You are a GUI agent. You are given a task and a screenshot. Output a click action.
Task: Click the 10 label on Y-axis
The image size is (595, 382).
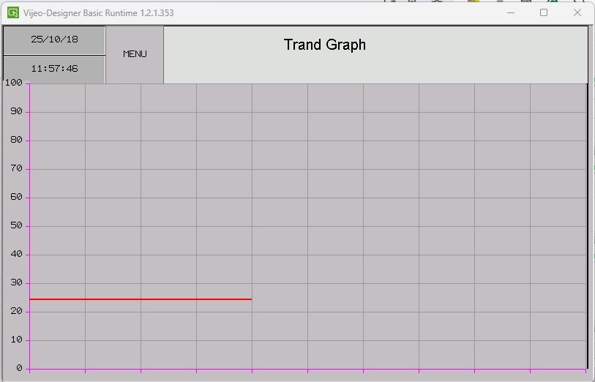[x=15, y=340]
